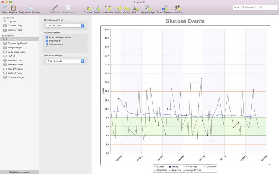The image size is (279, 174).
Task: Add a Blood Pressure reading
Action: point(164,8)
